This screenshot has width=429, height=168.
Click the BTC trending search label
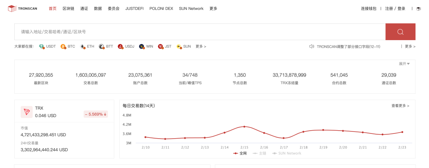click(x=71, y=46)
